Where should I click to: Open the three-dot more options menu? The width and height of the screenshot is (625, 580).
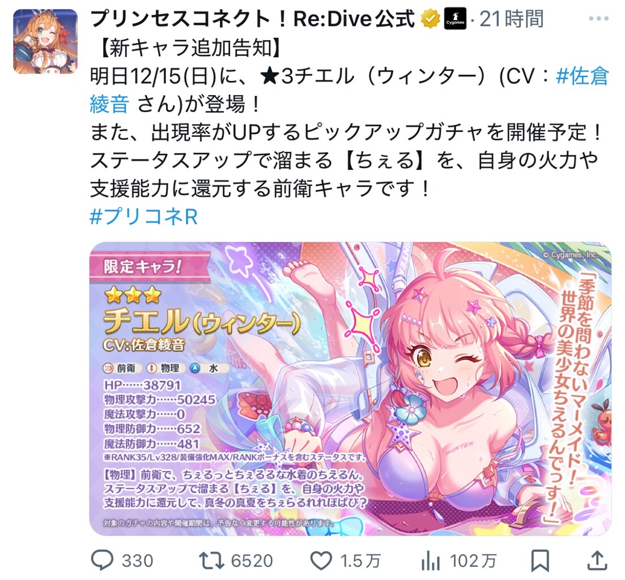tap(598, 18)
